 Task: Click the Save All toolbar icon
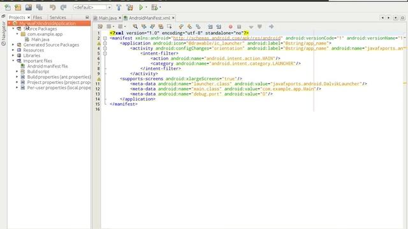pos(40,8)
